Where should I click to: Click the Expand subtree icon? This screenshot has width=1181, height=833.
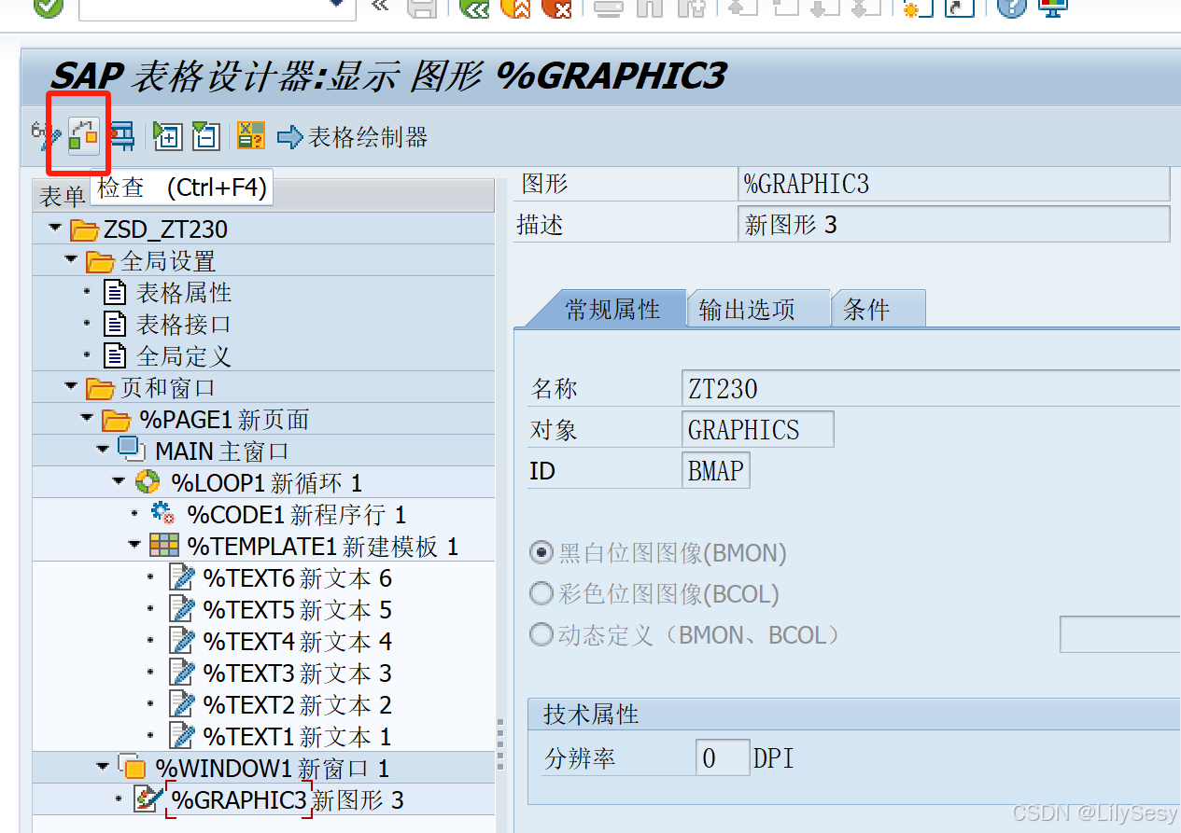[x=167, y=135]
